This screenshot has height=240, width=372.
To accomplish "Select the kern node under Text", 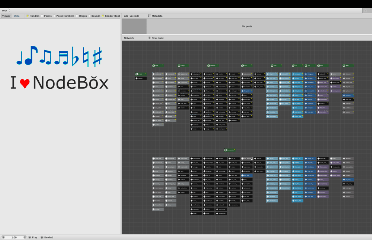I will tap(247, 95).
